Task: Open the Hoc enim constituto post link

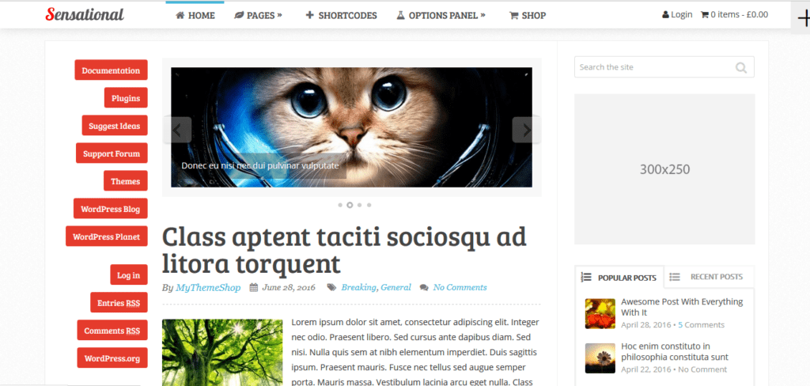Action: click(675, 351)
